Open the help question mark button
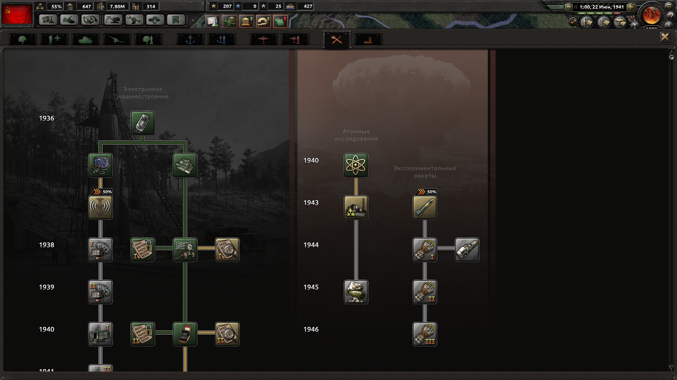677x380 pixels. click(670, 16)
